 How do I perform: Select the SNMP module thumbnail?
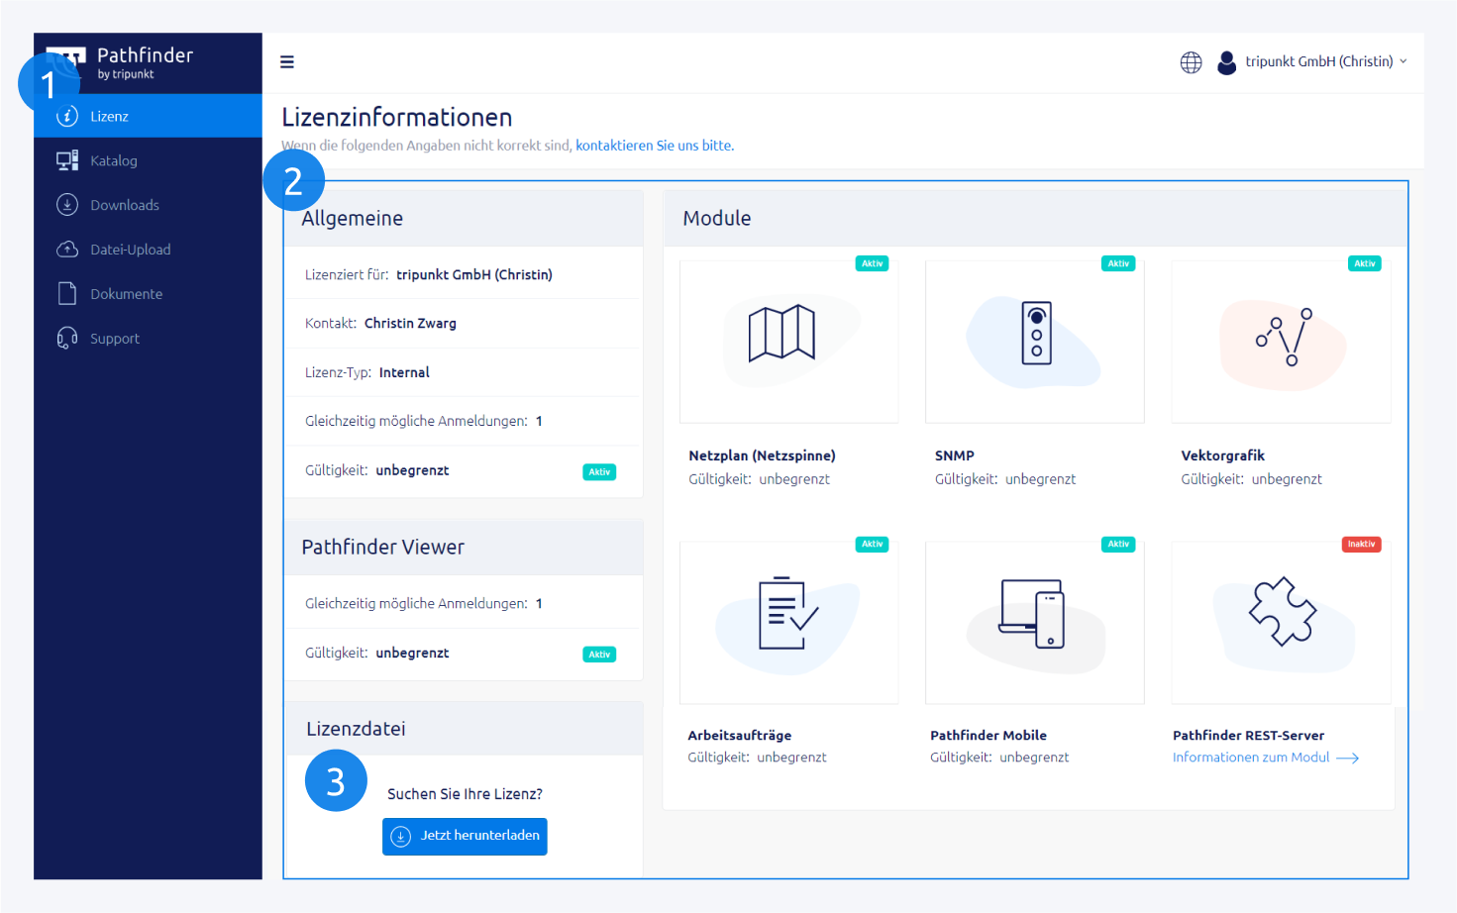coord(1034,342)
